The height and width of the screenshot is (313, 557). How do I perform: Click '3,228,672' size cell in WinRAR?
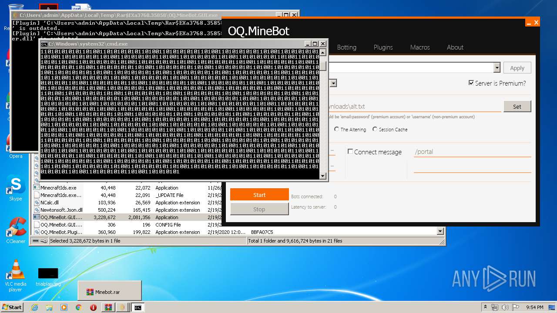[104, 217]
